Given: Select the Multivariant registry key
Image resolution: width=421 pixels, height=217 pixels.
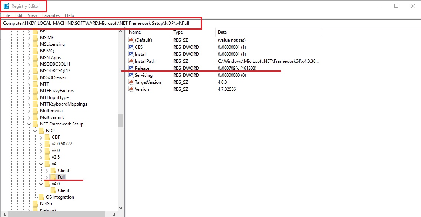Looking at the screenshot, I should click(52, 117).
